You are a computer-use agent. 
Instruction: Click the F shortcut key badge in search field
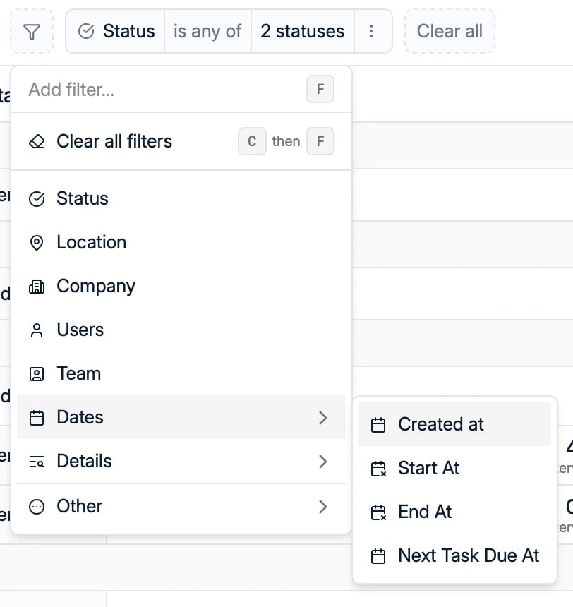point(320,89)
